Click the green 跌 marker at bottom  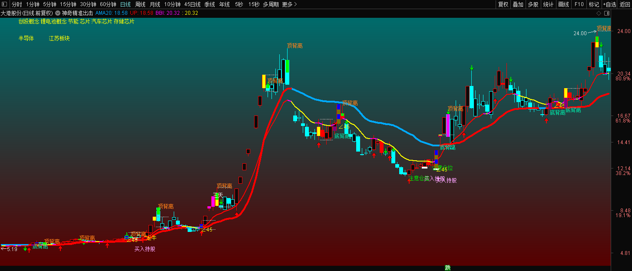click(448, 268)
